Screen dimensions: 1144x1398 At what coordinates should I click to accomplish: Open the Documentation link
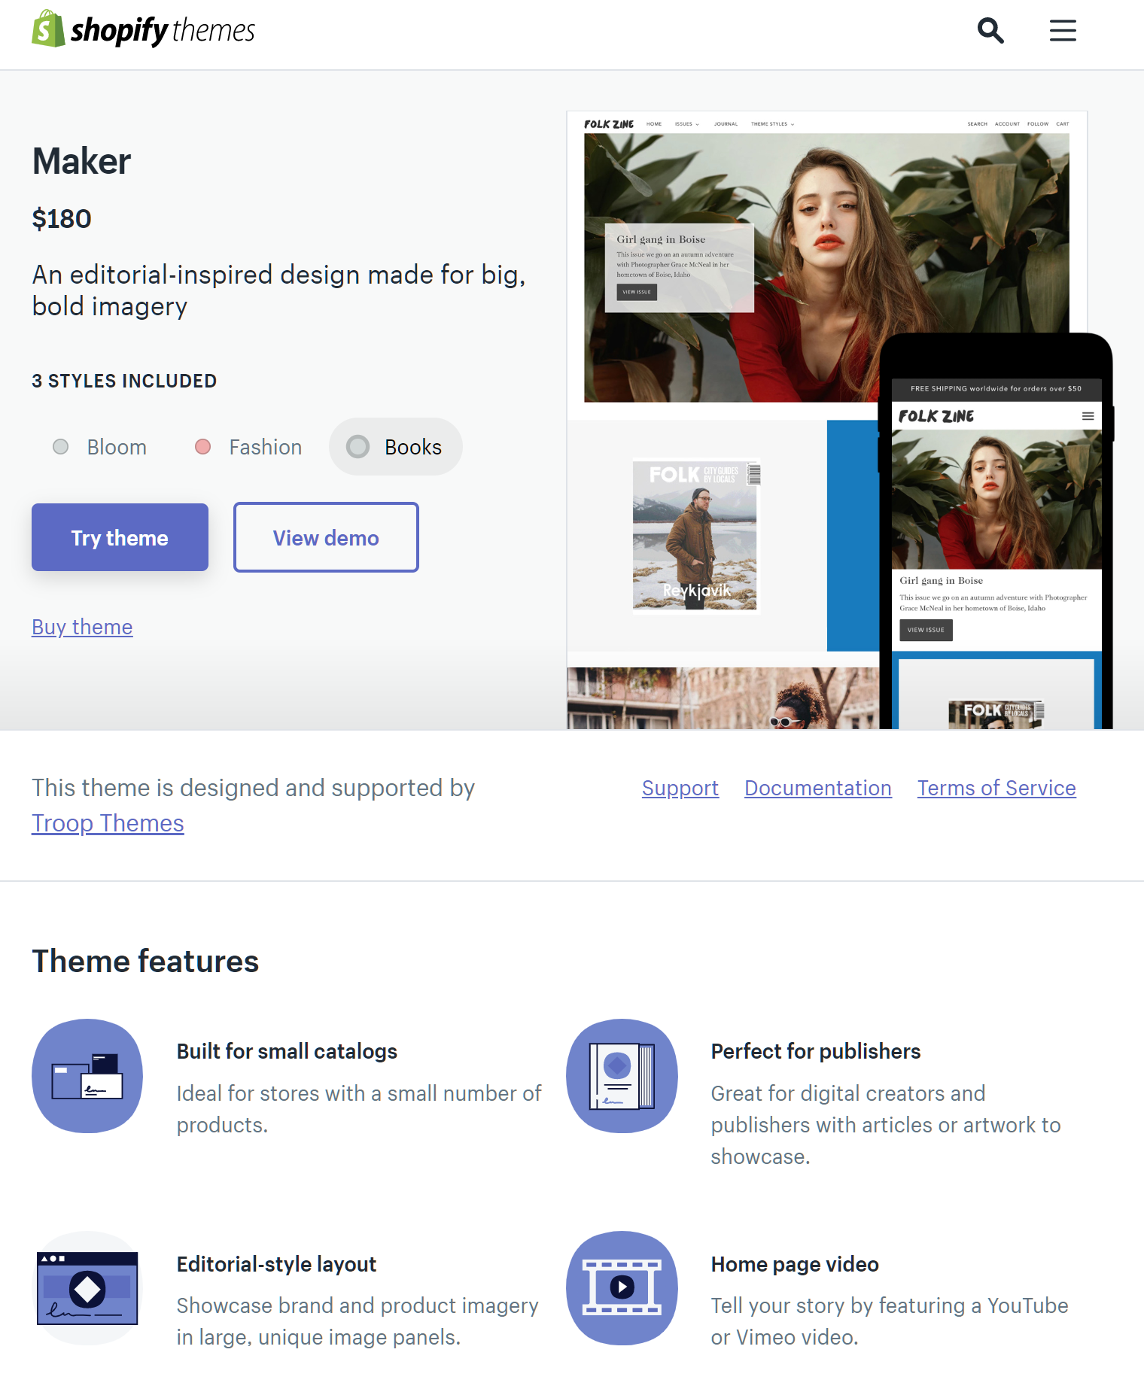tap(818, 788)
